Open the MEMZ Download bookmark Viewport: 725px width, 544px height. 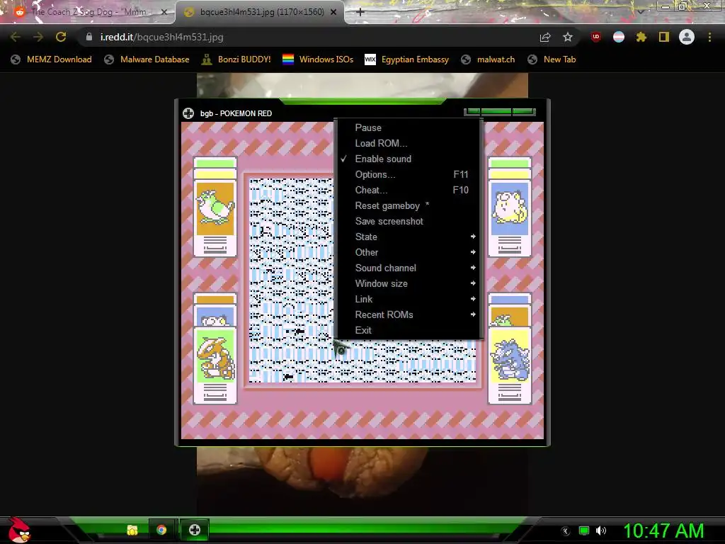51,59
